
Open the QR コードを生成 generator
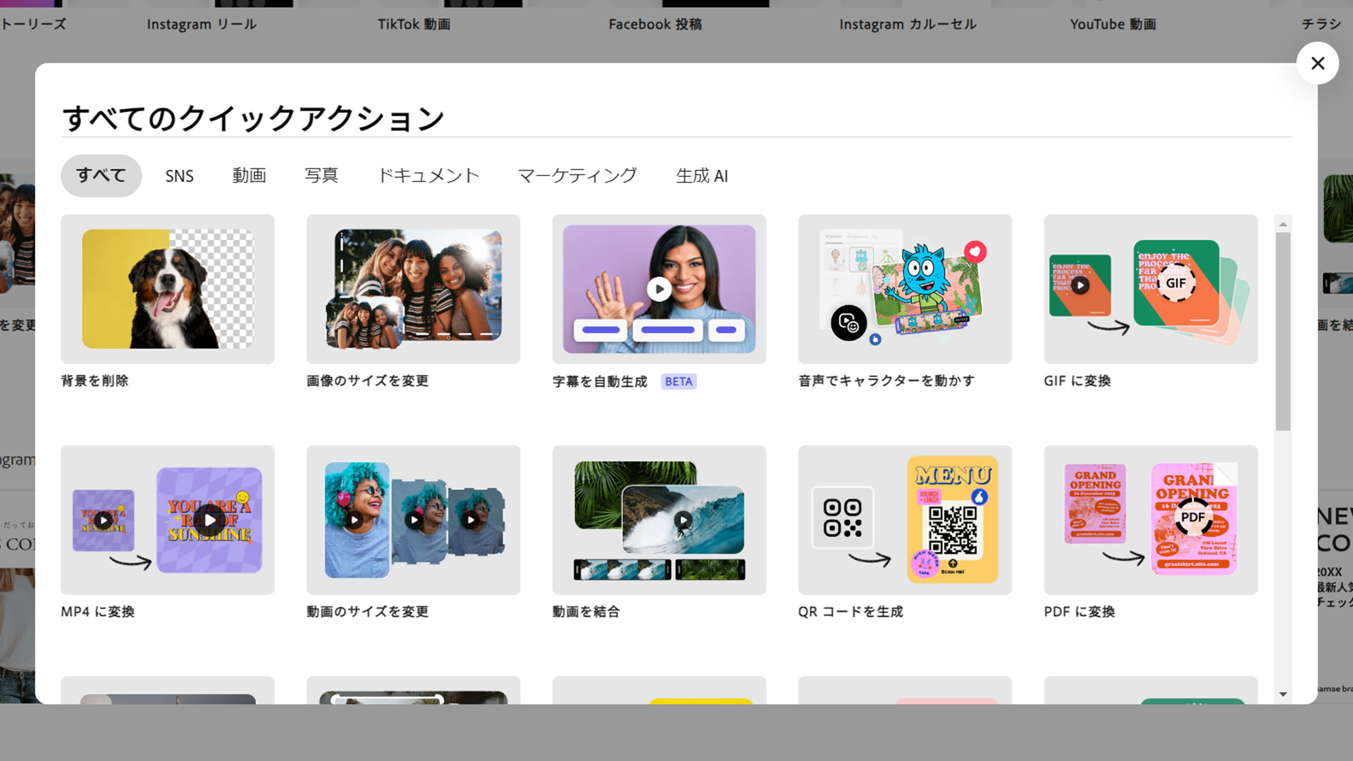point(904,520)
